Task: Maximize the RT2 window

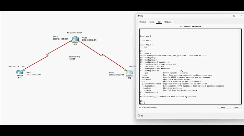Action: tap(235, 16)
